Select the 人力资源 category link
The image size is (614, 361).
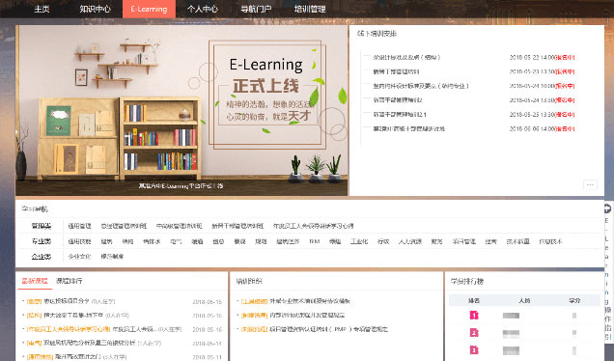pos(410,241)
